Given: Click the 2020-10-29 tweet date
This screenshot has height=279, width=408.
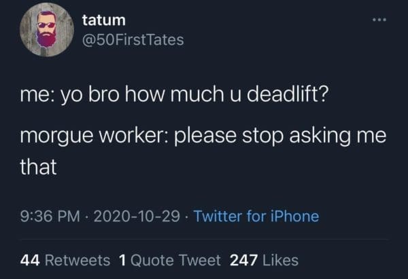Looking at the screenshot, I should 135,217.
